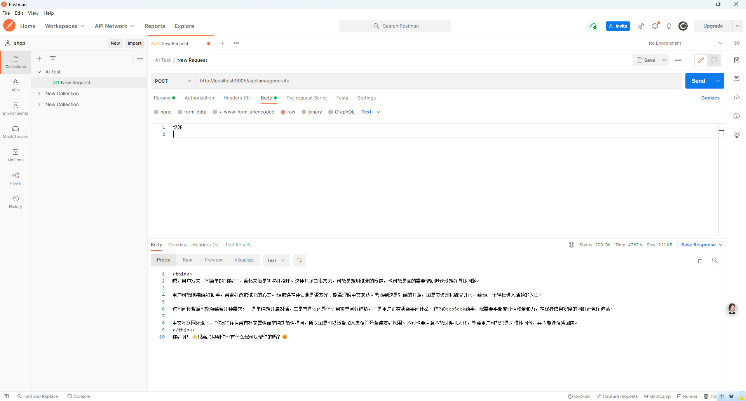The image size is (746, 401).
Task: Open a new request tab with plus
Action: [222, 43]
